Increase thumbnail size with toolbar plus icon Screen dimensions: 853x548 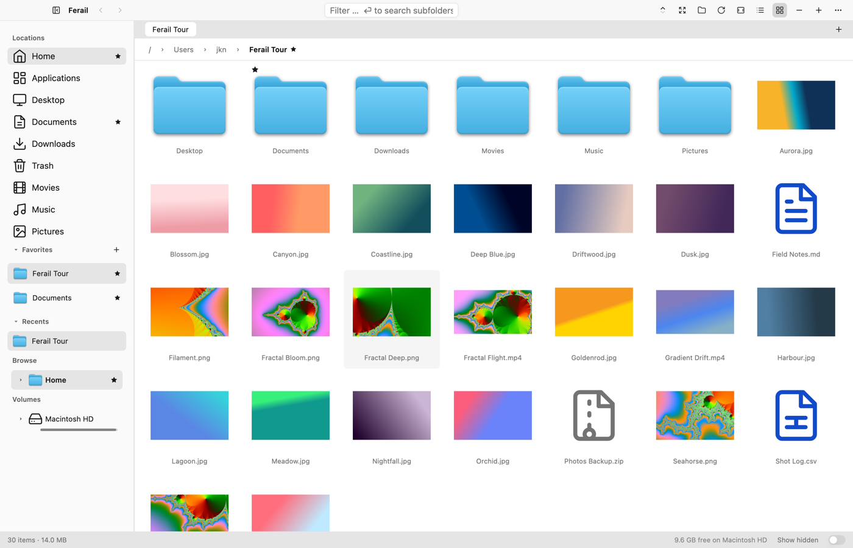pos(819,10)
